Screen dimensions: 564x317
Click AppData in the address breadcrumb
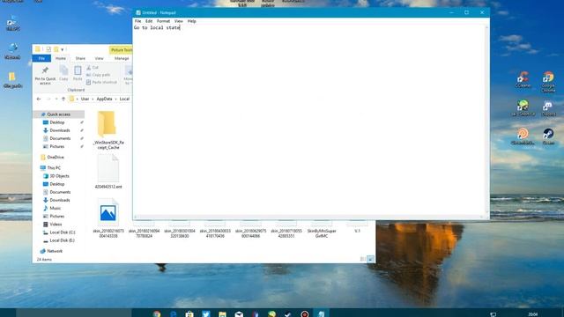104,99
